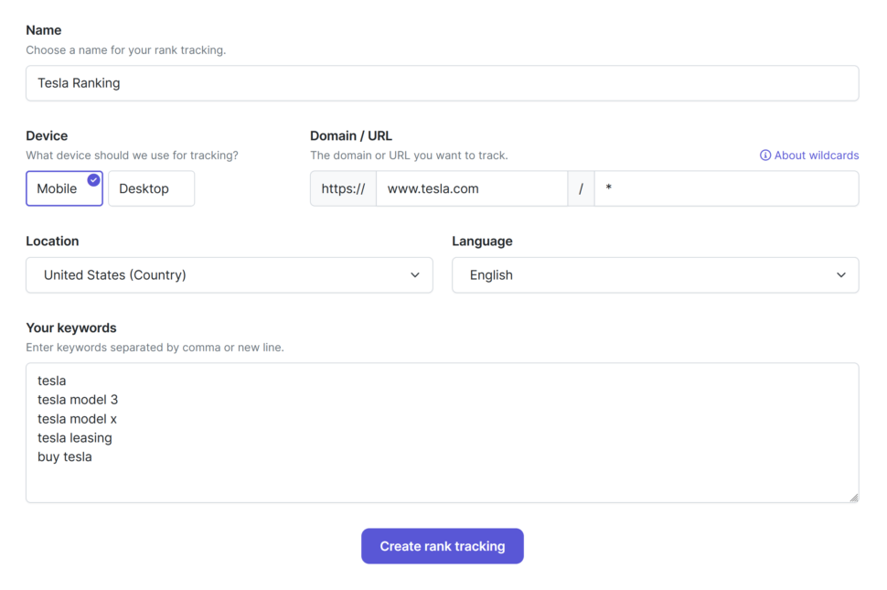Click the info icon beside About wildcards

(x=764, y=155)
